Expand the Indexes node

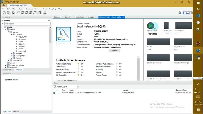pyautogui.click(x=11, y=54)
